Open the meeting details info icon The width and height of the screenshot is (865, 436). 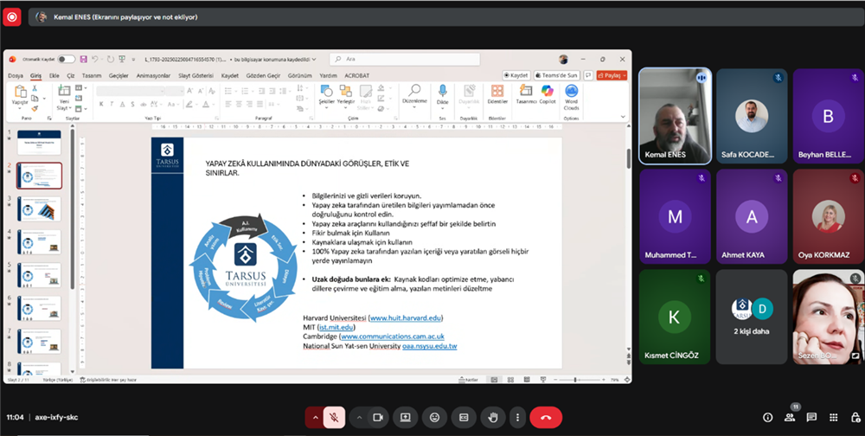767,417
